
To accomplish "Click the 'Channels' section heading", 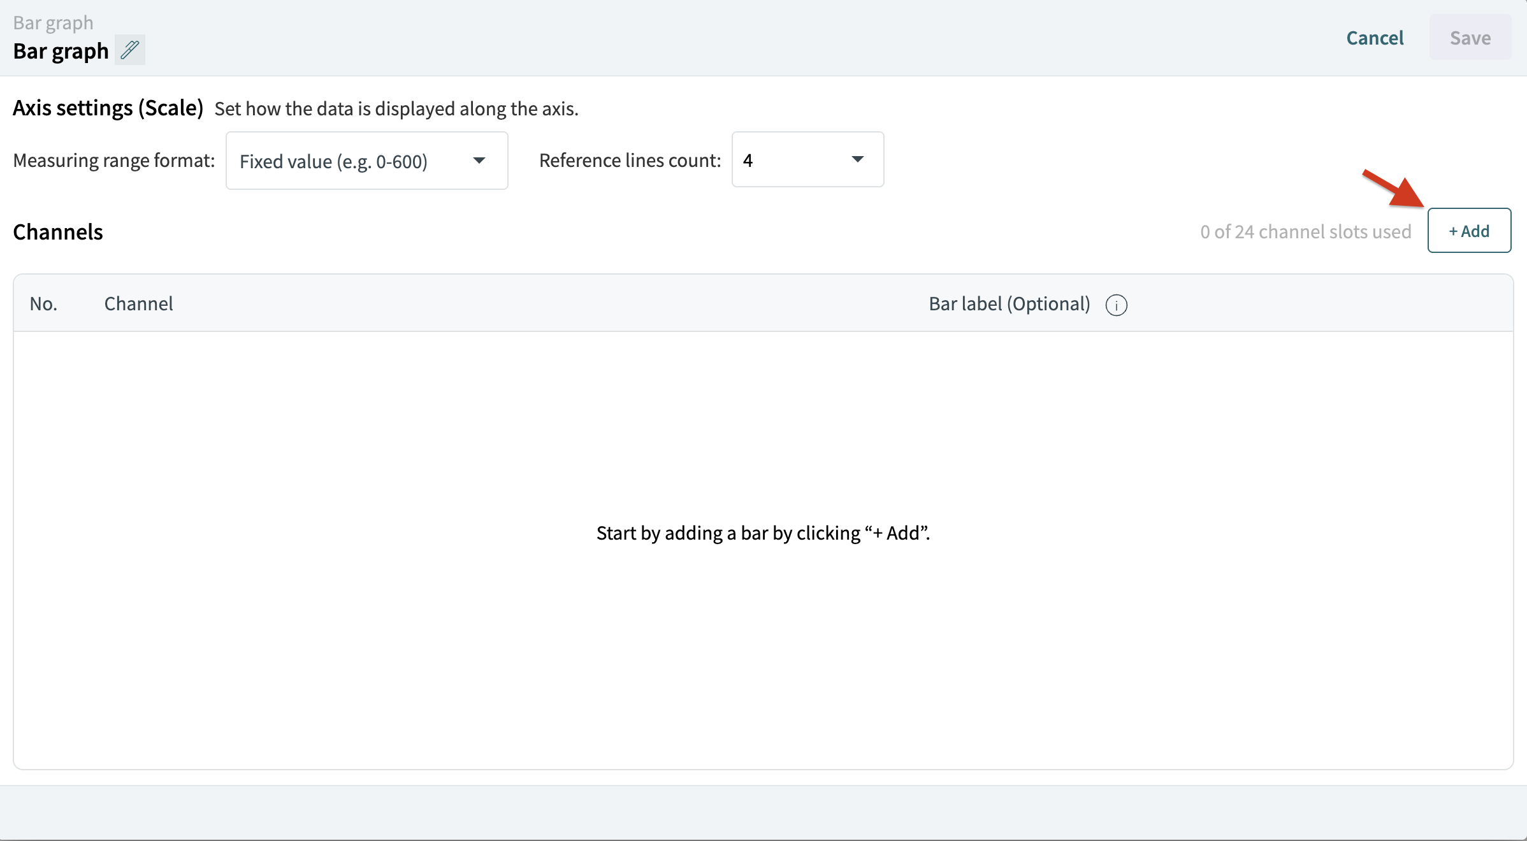I will (x=58, y=232).
